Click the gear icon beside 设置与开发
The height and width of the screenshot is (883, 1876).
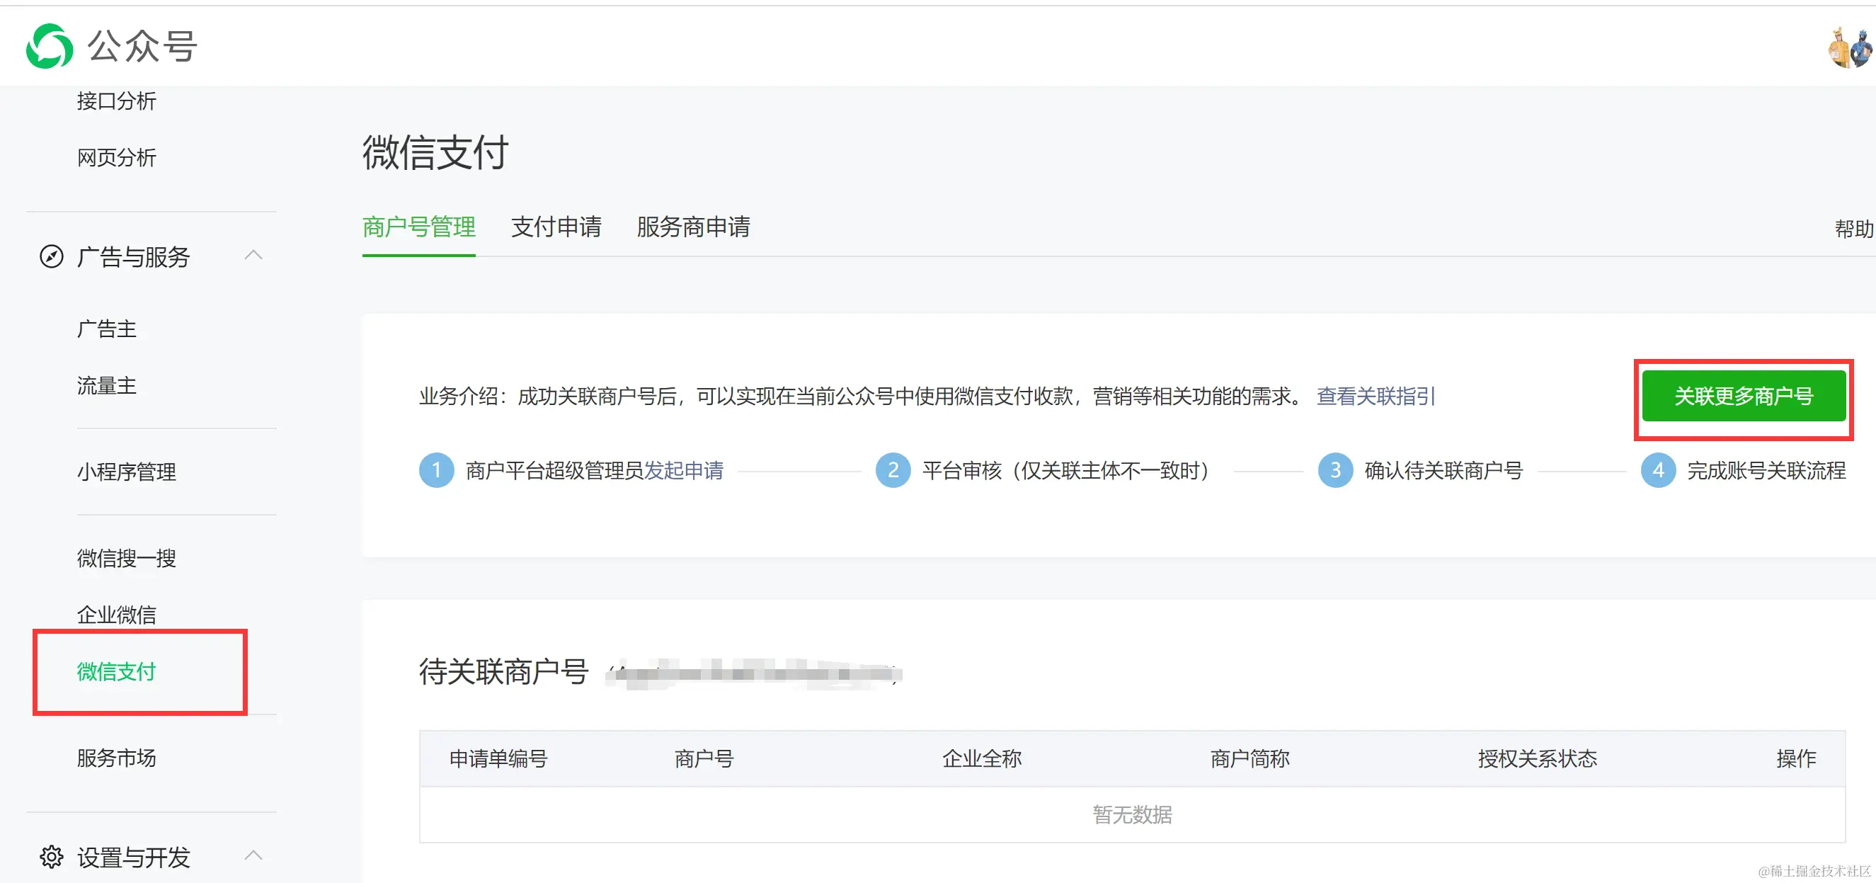point(51,857)
